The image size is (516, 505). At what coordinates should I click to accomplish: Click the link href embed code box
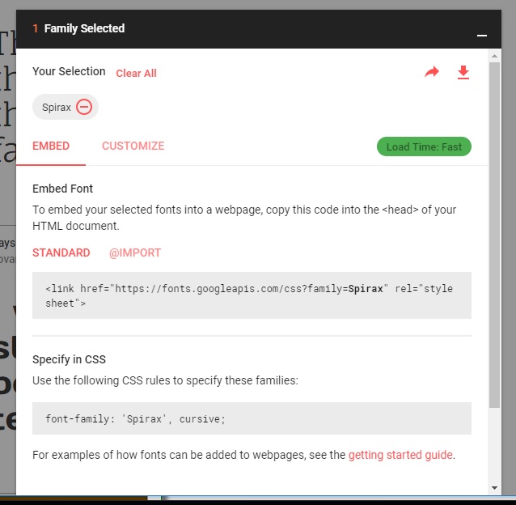click(252, 295)
